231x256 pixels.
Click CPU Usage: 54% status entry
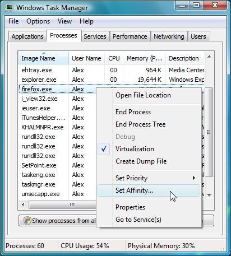pos(85,246)
